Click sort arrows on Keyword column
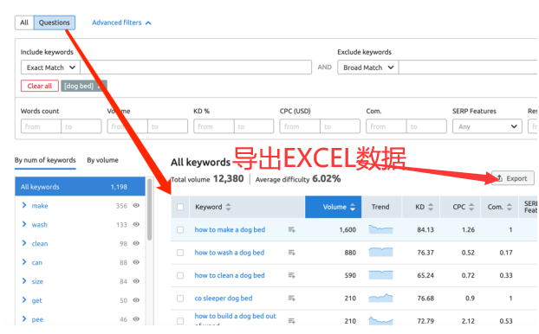 coord(228,207)
